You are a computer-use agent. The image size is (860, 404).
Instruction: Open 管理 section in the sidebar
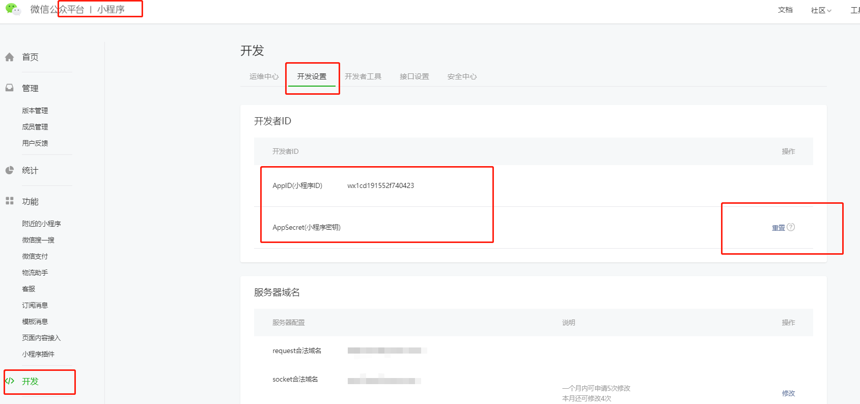(30, 88)
